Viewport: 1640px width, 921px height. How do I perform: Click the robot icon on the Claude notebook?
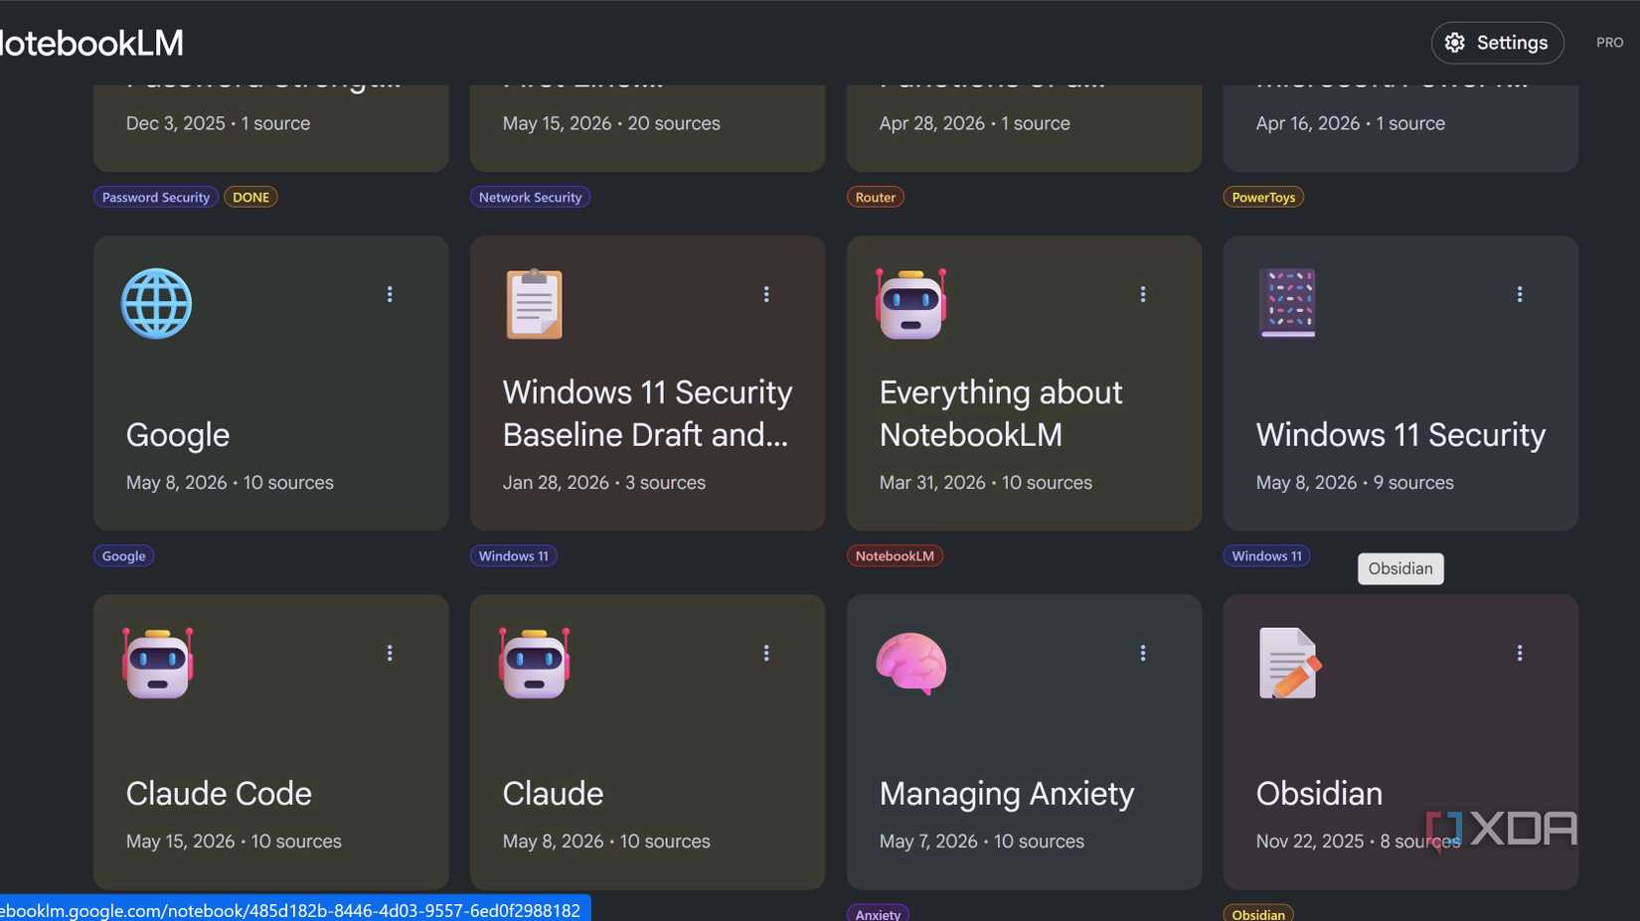click(x=534, y=663)
